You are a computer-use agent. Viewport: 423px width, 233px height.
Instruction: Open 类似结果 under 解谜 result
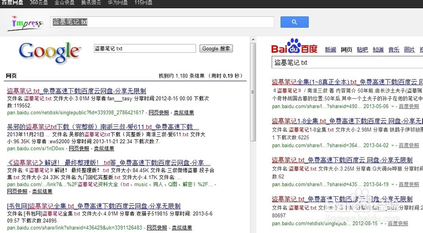[x=42, y=191]
